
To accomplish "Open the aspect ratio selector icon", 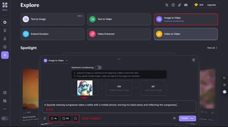I will [x=75, y=118].
